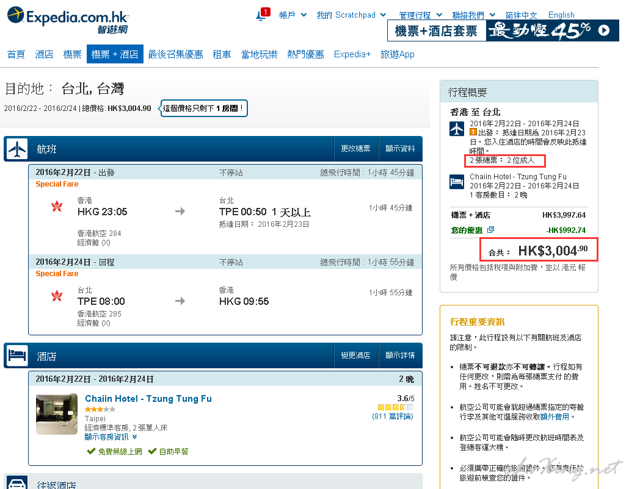The image size is (629, 489).
Task: Open the 811 篇評論 reviews link
Action: tap(392, 416)
